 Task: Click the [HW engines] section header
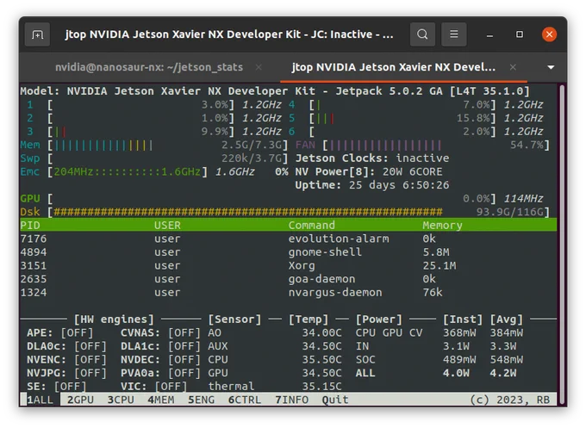114,319
